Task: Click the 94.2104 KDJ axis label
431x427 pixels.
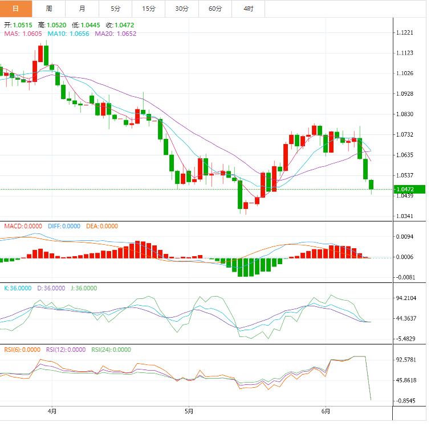Action: [x=406, y=298]
